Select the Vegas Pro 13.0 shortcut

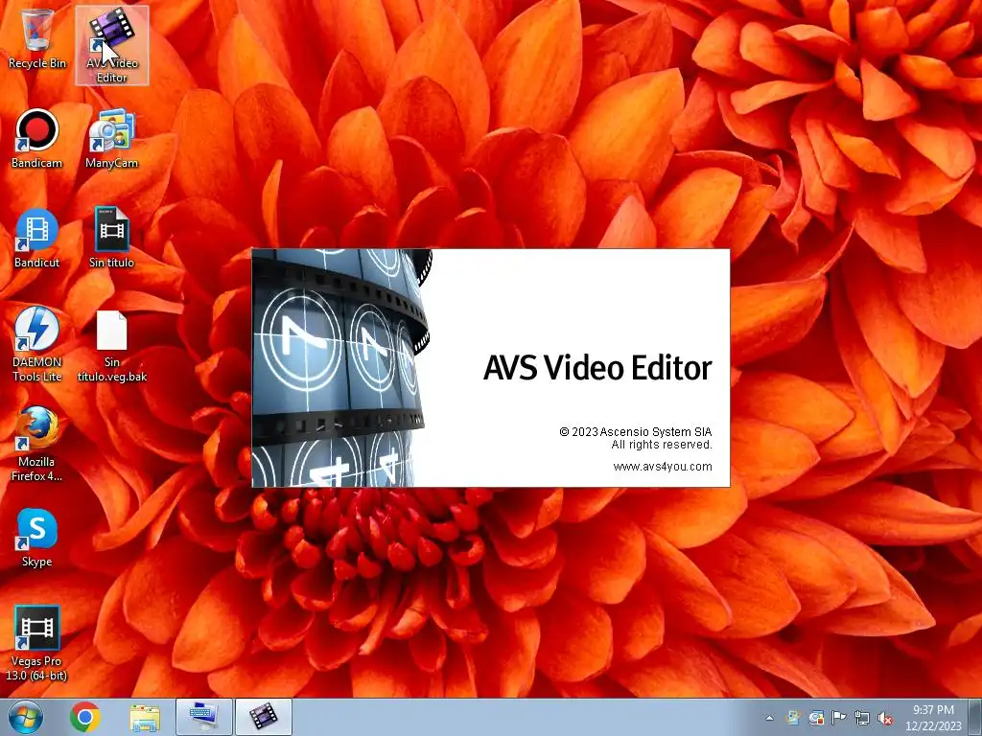coord(37,643)
